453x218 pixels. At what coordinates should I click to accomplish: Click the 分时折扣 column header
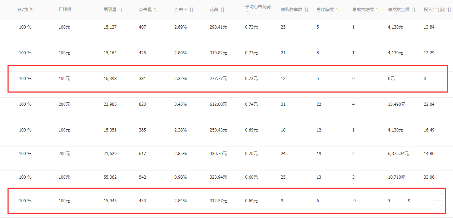pos(25,10)
